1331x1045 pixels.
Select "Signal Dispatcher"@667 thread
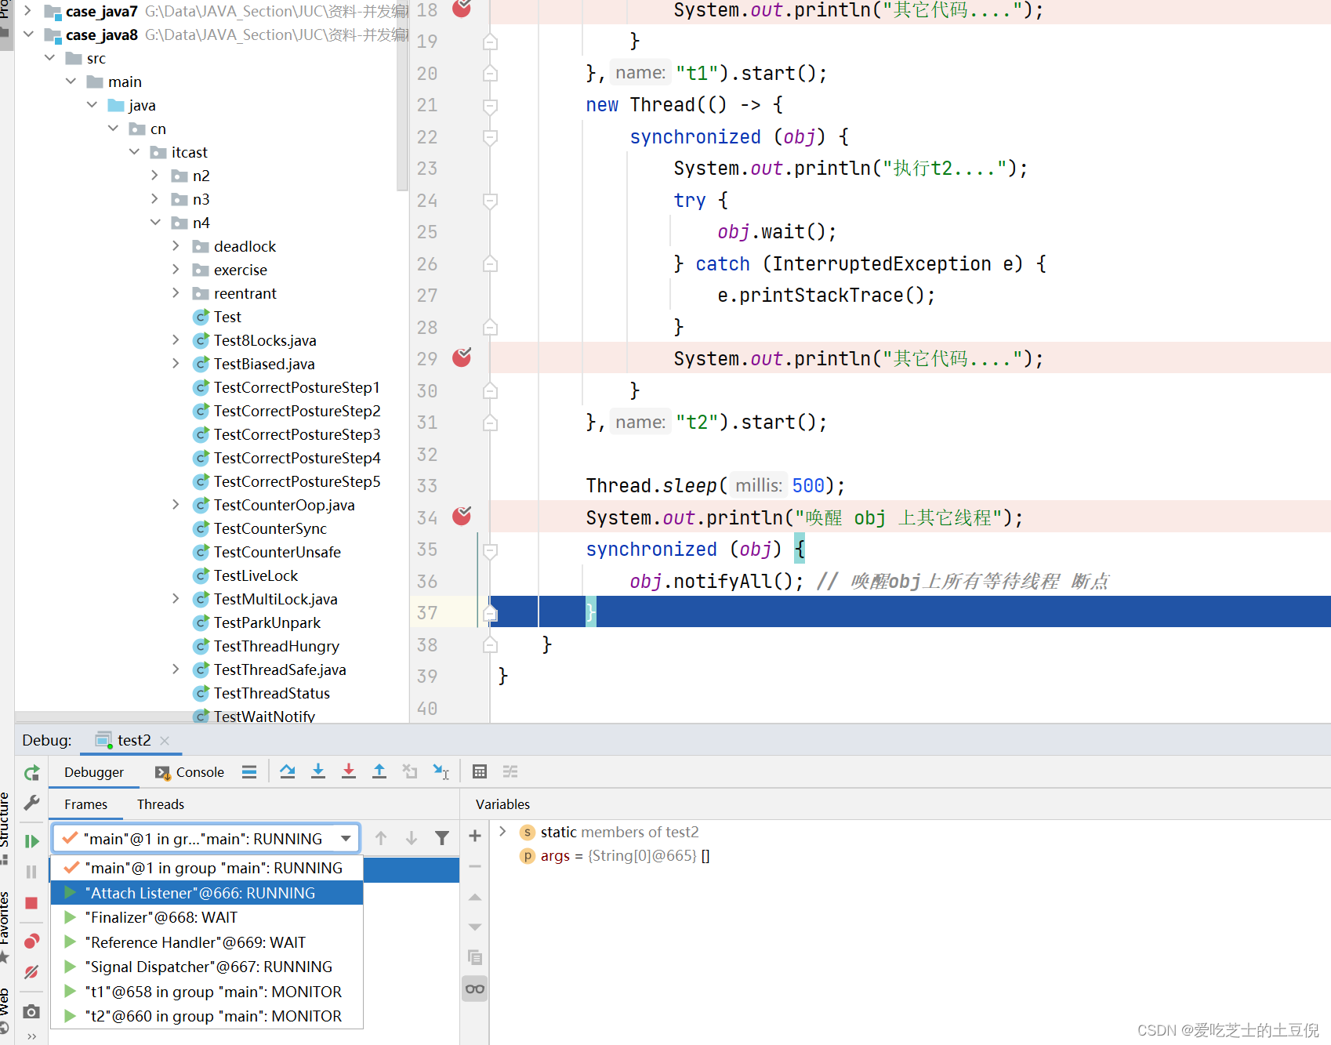tap(207, 967)
